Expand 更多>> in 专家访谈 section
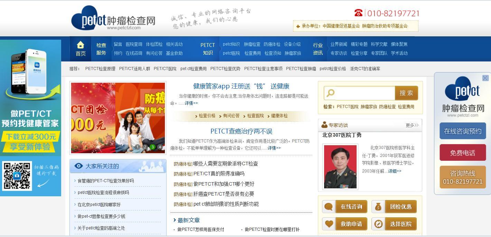This screenshot has height=237, width=491. (x=412, y=125)
